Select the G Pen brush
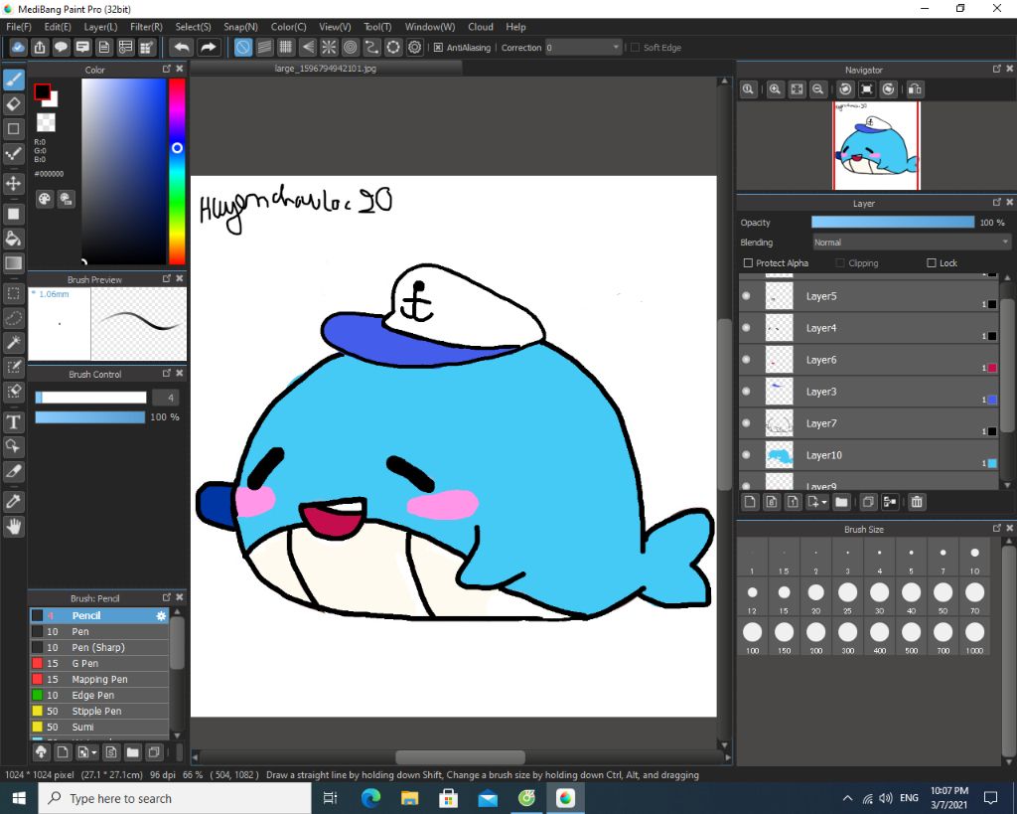The width and height of the screenshot is (1017, 814). tap(99, 663)
